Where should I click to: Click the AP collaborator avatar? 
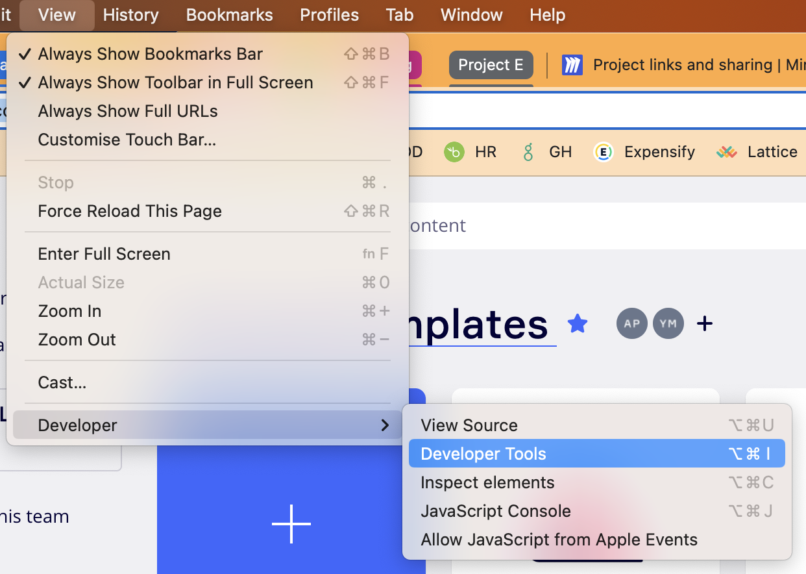click(631, 323)
